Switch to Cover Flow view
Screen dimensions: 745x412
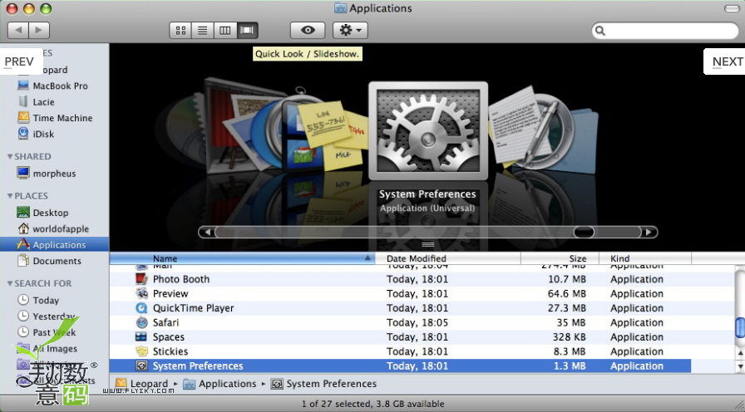[x=247, y=31]
